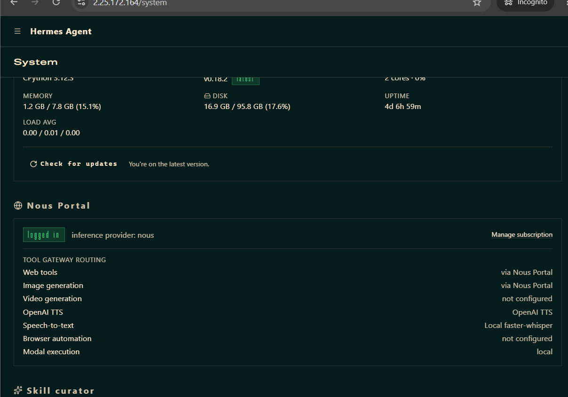
Task: Click the browser forward arrow
Action: point(35,3)
